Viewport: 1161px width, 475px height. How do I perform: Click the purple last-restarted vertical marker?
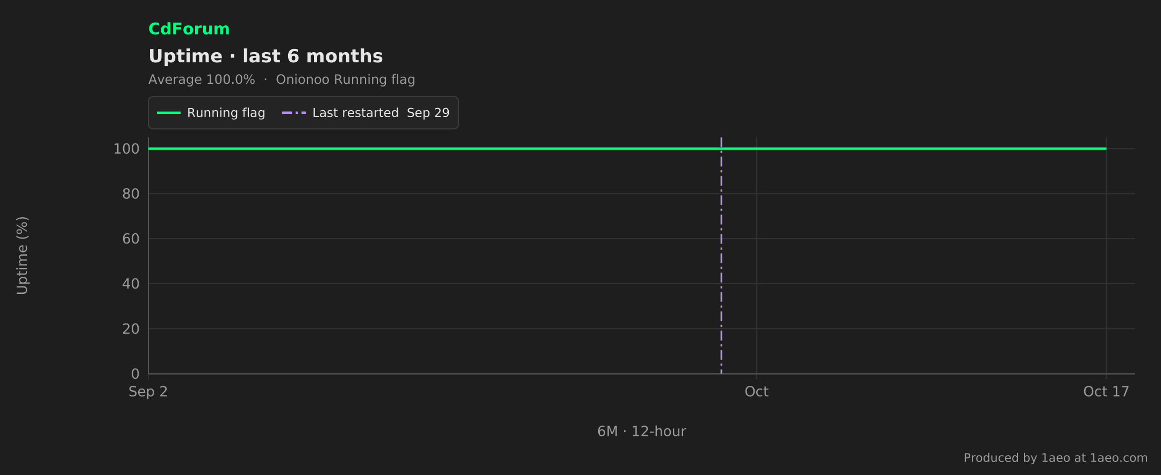pyautogui.click(x=721, y=255)
